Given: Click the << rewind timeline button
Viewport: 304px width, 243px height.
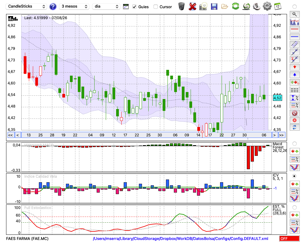Looking at the screenshot, I should 11,135.
